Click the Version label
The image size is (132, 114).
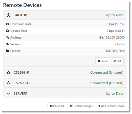[x=15, y=44]
